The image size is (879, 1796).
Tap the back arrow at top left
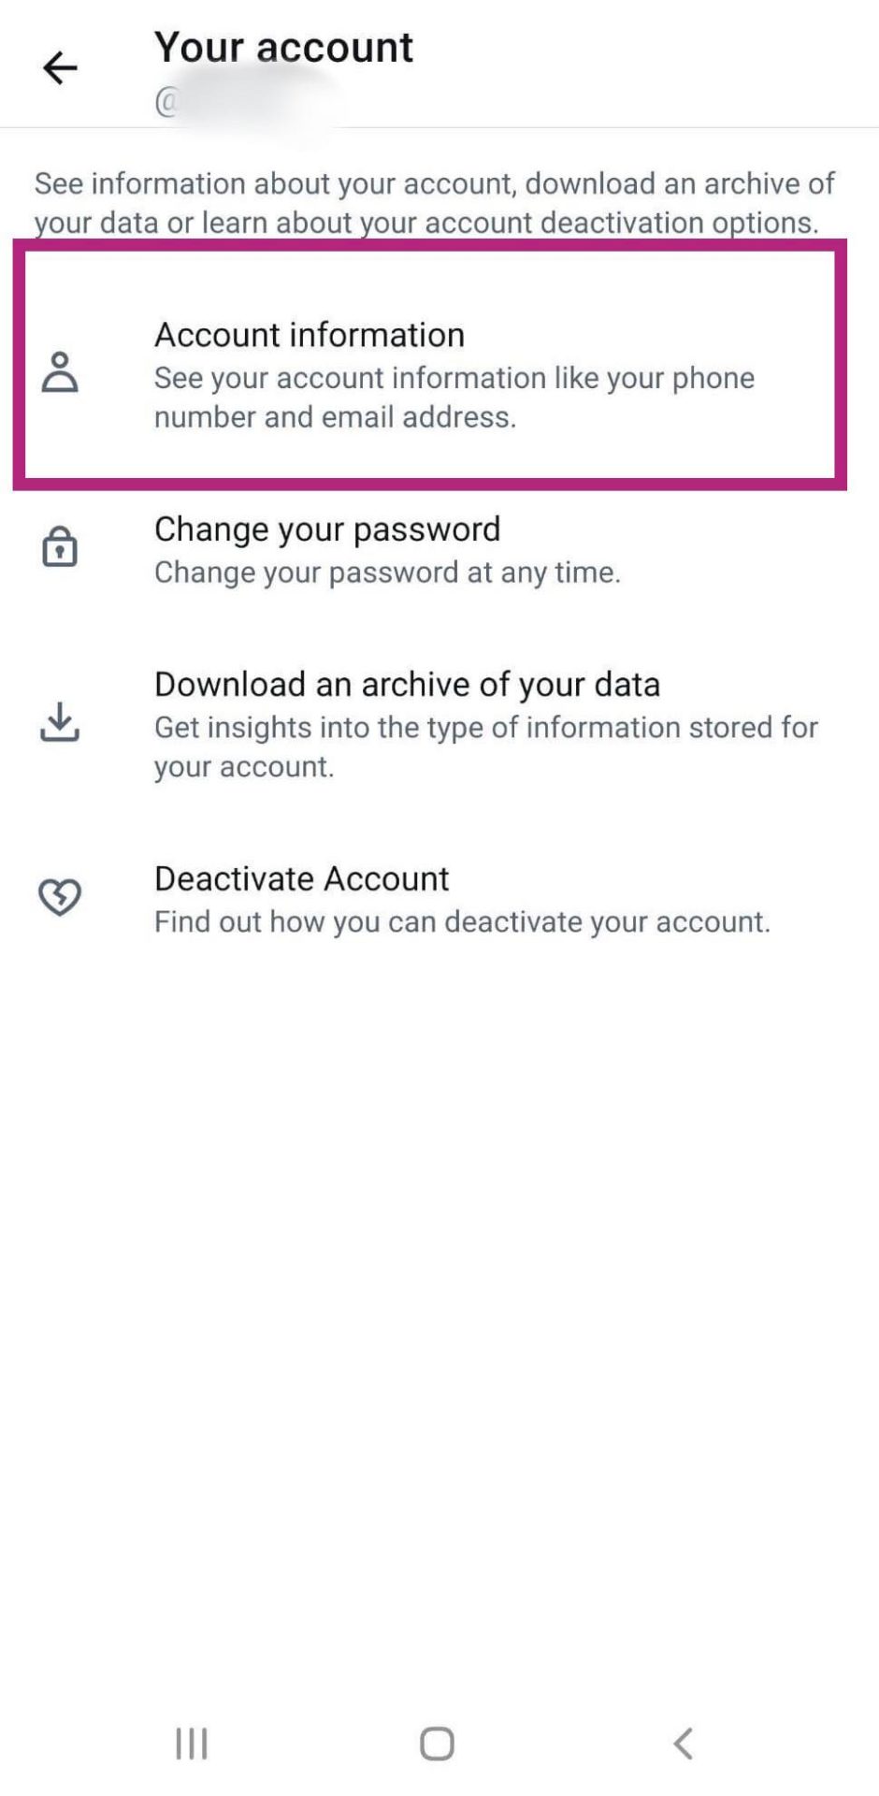point(59,67)
